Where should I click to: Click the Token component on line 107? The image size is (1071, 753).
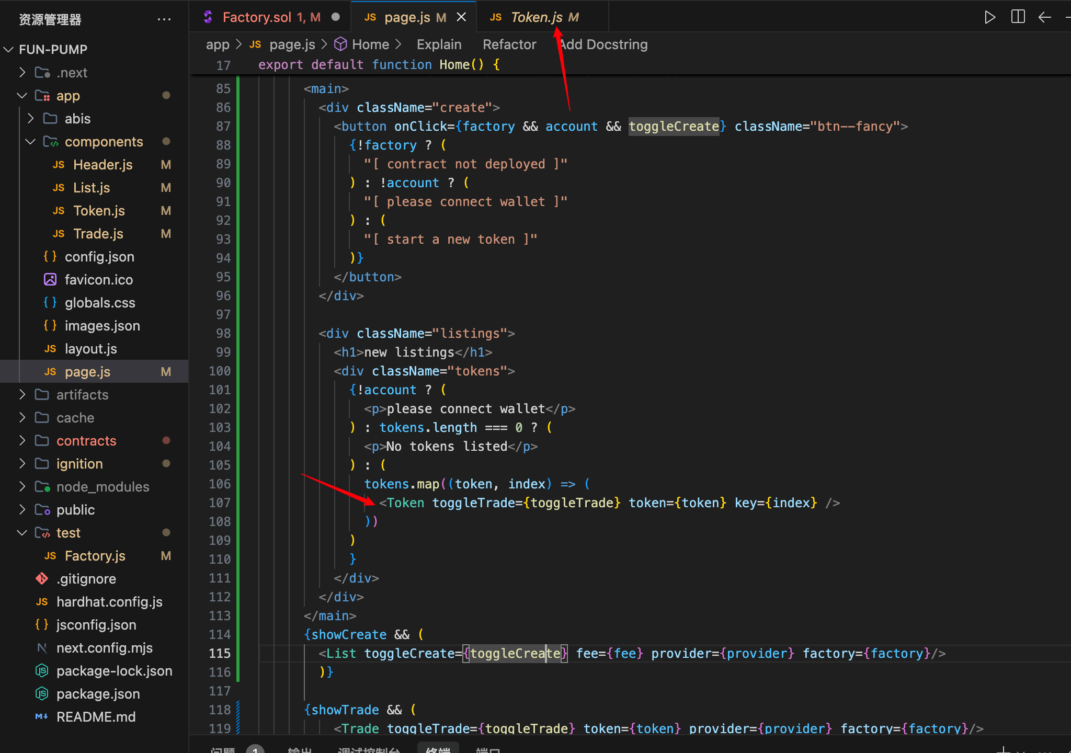[x=405, y=503]
